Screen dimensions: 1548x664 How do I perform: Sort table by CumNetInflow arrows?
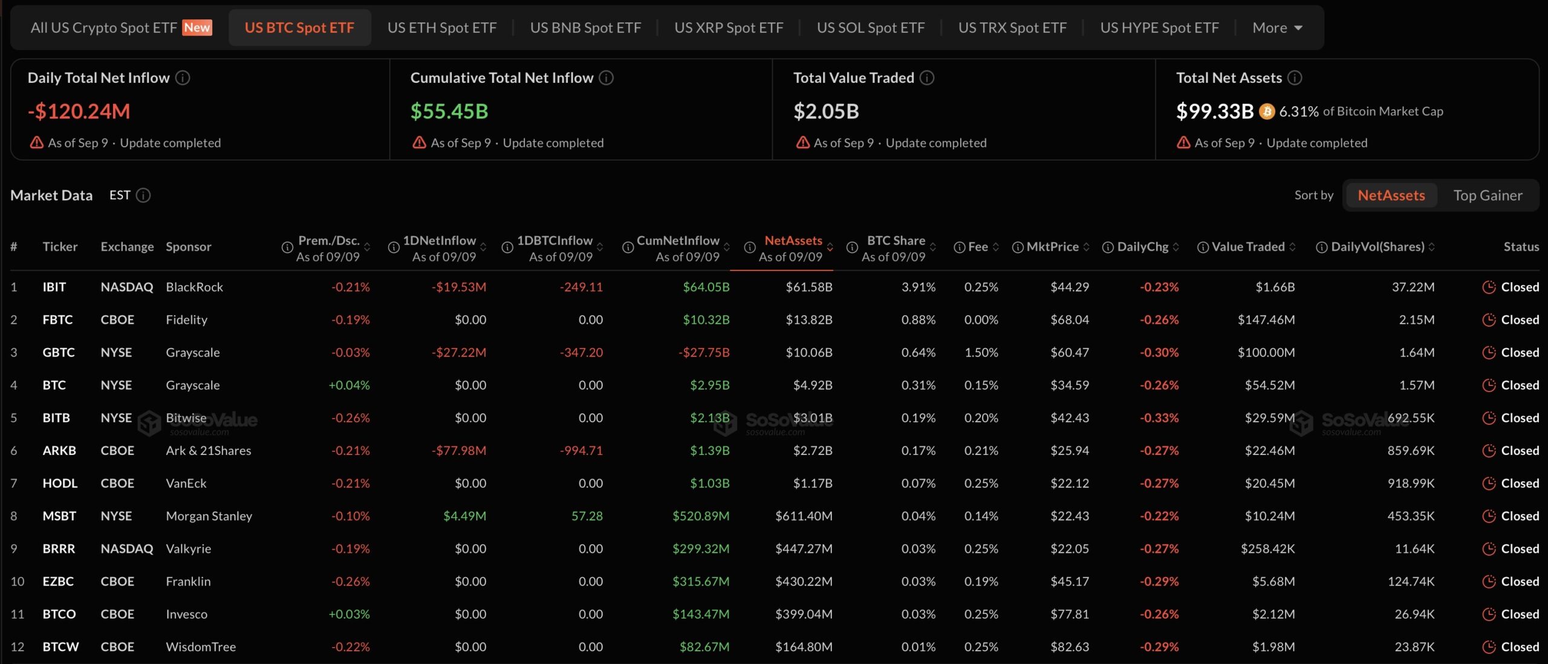(x=727, y=247)
